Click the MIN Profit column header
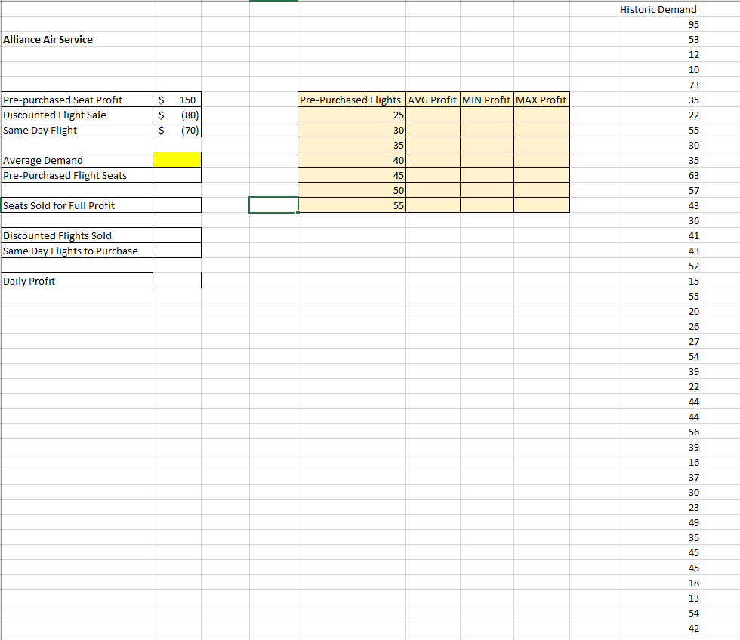The height and width of the screenshot is (640, 740). (x=487, y=99)
